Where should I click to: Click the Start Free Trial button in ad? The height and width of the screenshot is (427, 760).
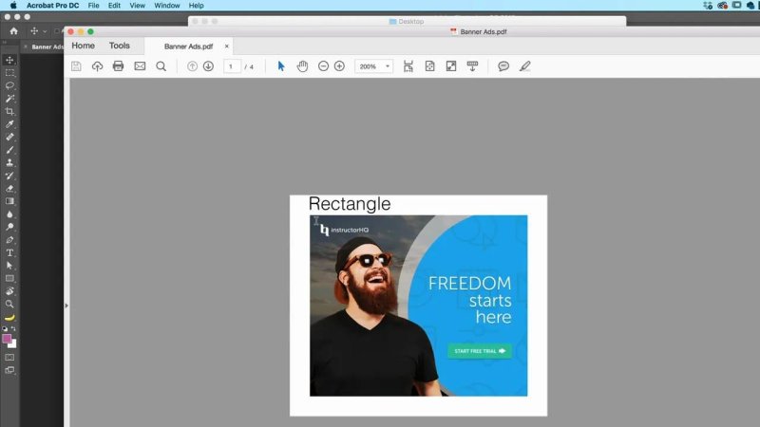tap(480, 351)
